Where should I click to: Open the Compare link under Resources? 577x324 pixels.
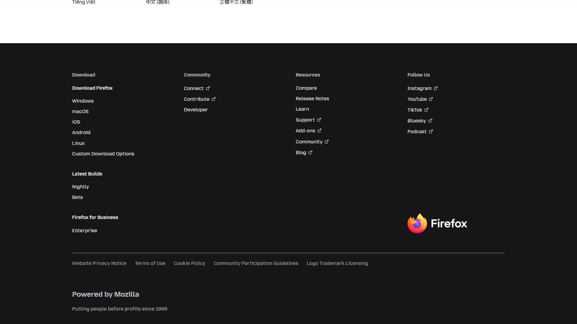(306, 88)
